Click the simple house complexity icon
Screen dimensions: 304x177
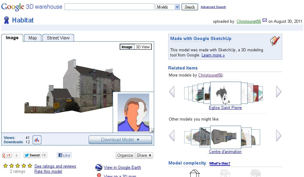click(194, 173)
